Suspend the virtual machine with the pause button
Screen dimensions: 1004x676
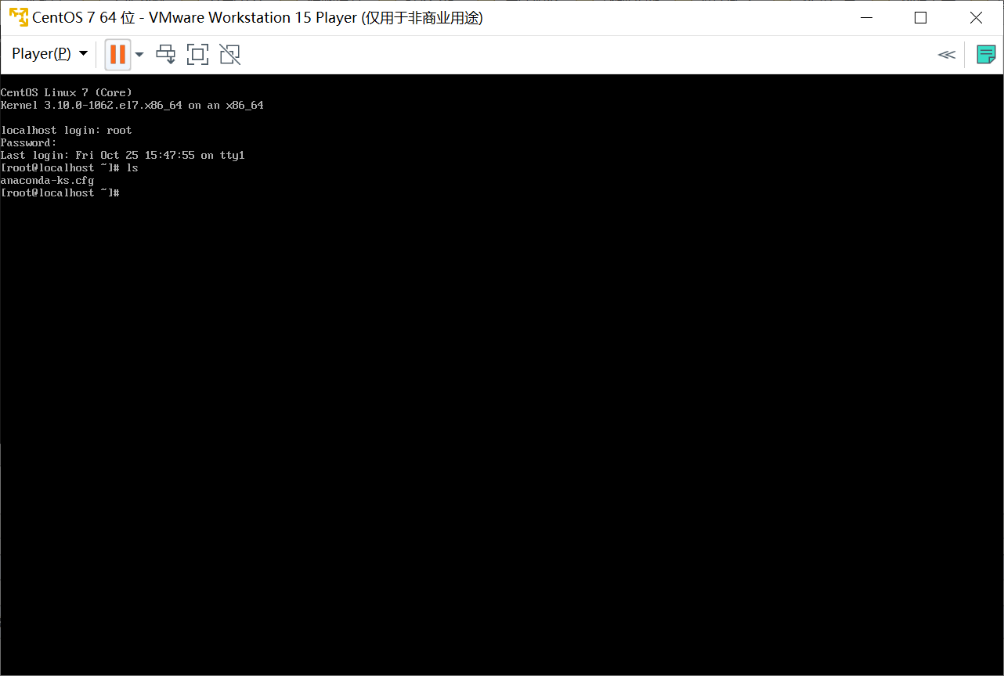click(x=117, y=54)
